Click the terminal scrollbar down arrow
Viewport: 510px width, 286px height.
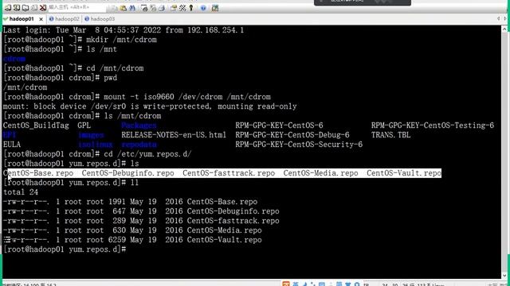pyautogui.click(x=504, y=276)
